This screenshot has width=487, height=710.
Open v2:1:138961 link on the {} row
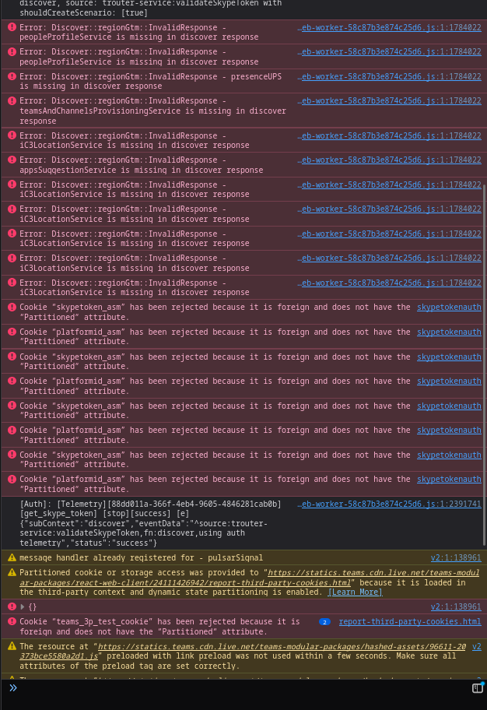click(x=456, y=606)
